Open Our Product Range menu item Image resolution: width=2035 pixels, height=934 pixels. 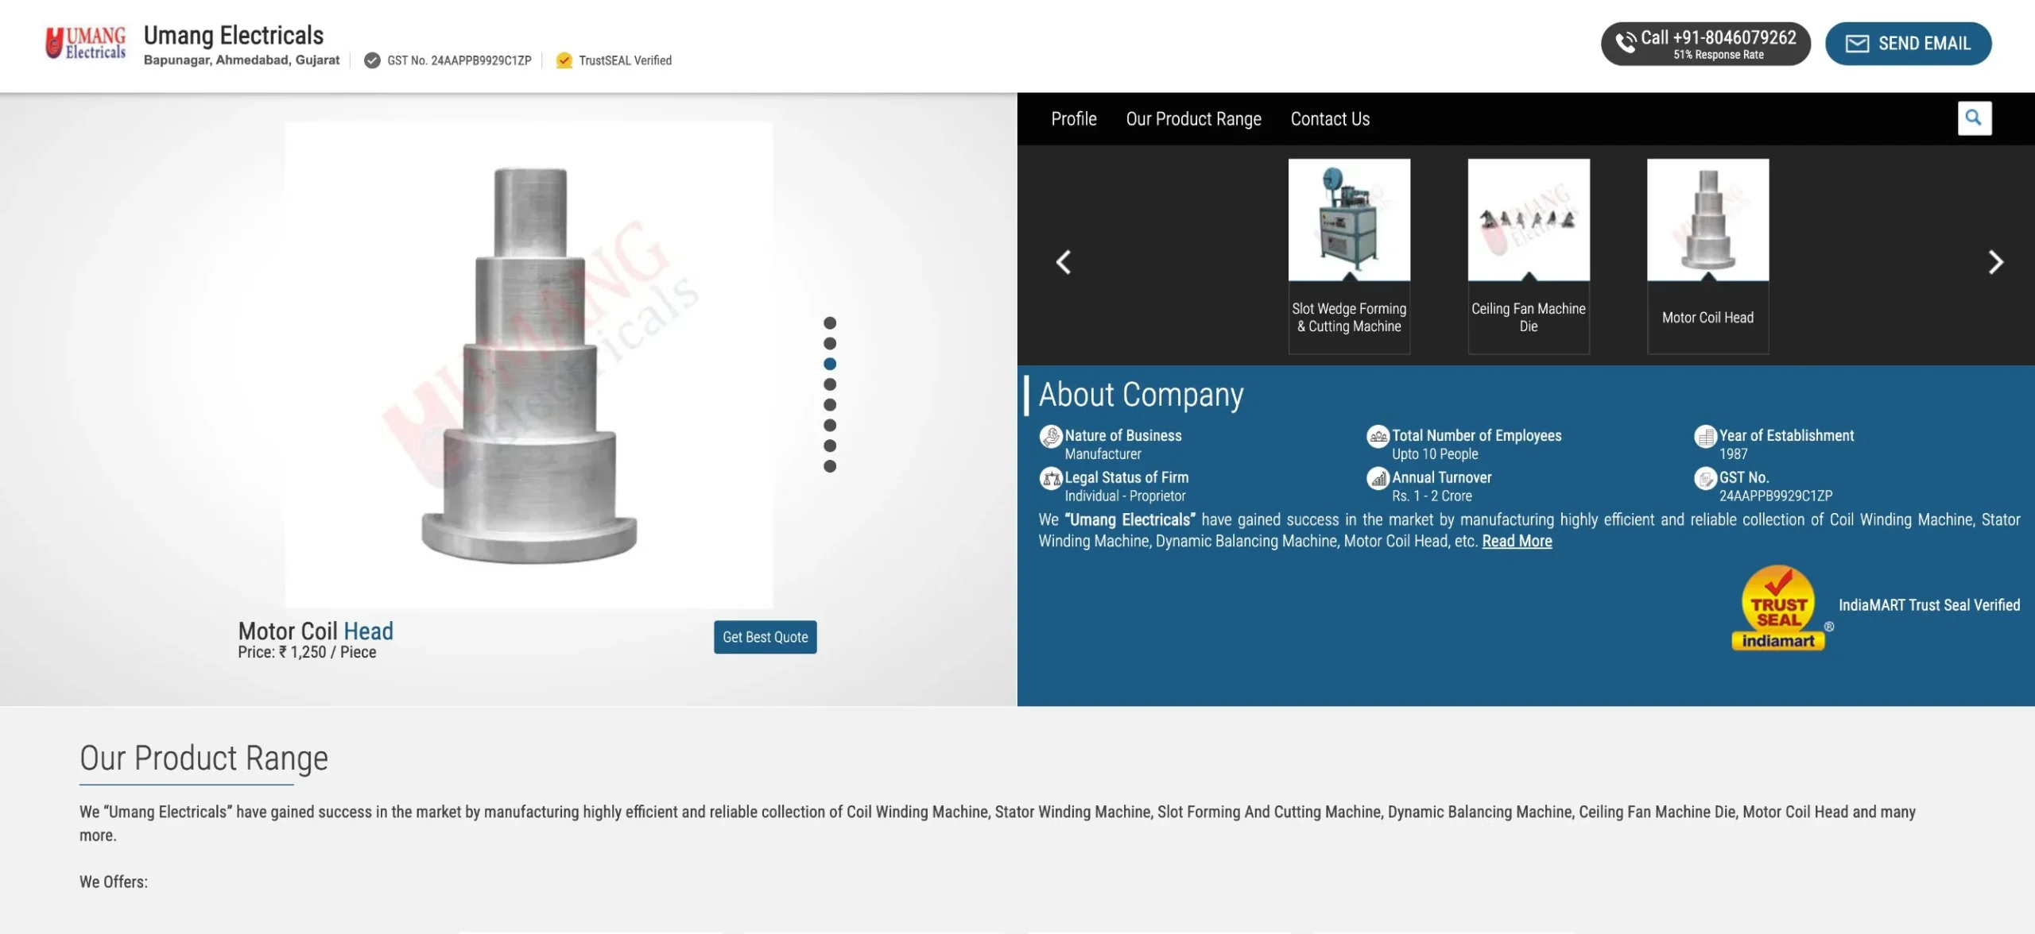click(x=1193, y=118)
